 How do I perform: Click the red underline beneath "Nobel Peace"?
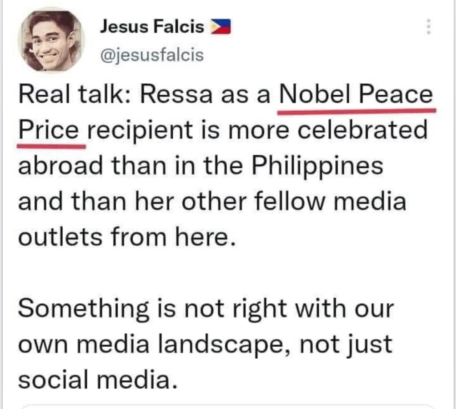(x=356, y=110)
